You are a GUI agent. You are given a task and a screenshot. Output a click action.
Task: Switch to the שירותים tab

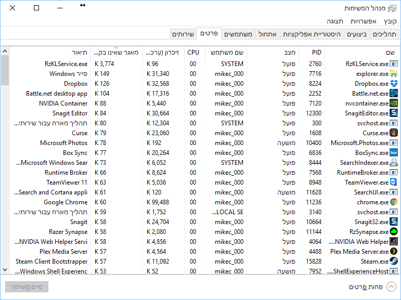183,34
